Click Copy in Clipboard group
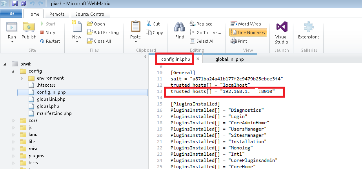 pos(155,33)
